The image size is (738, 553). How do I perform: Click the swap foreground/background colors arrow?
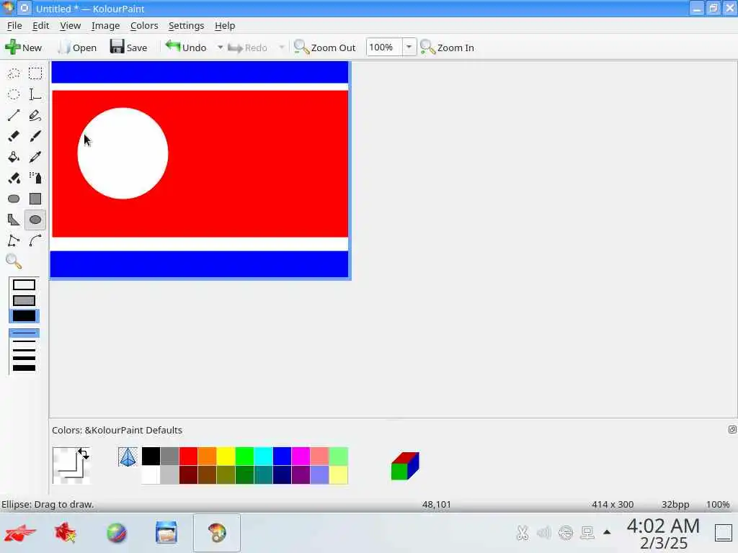point(84,454)
